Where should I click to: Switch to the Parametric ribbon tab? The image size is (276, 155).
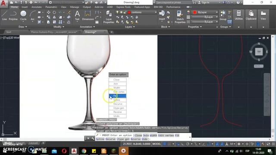pos(51,7)
